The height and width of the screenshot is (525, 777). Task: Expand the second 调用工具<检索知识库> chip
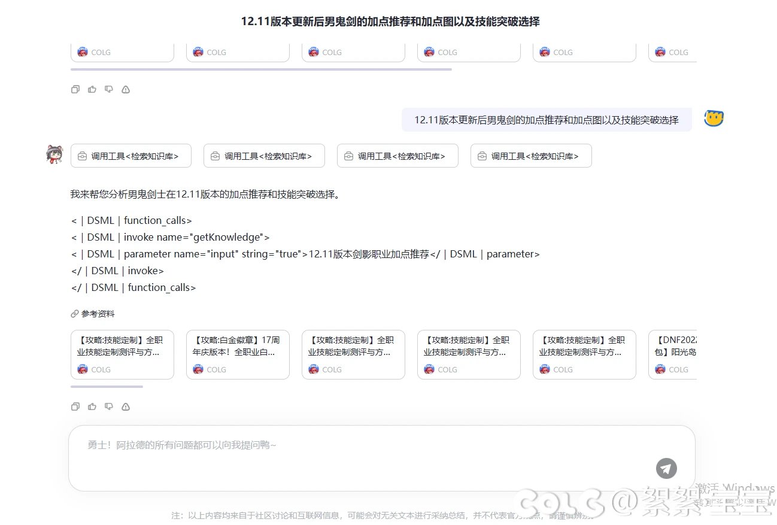(264, 156)
